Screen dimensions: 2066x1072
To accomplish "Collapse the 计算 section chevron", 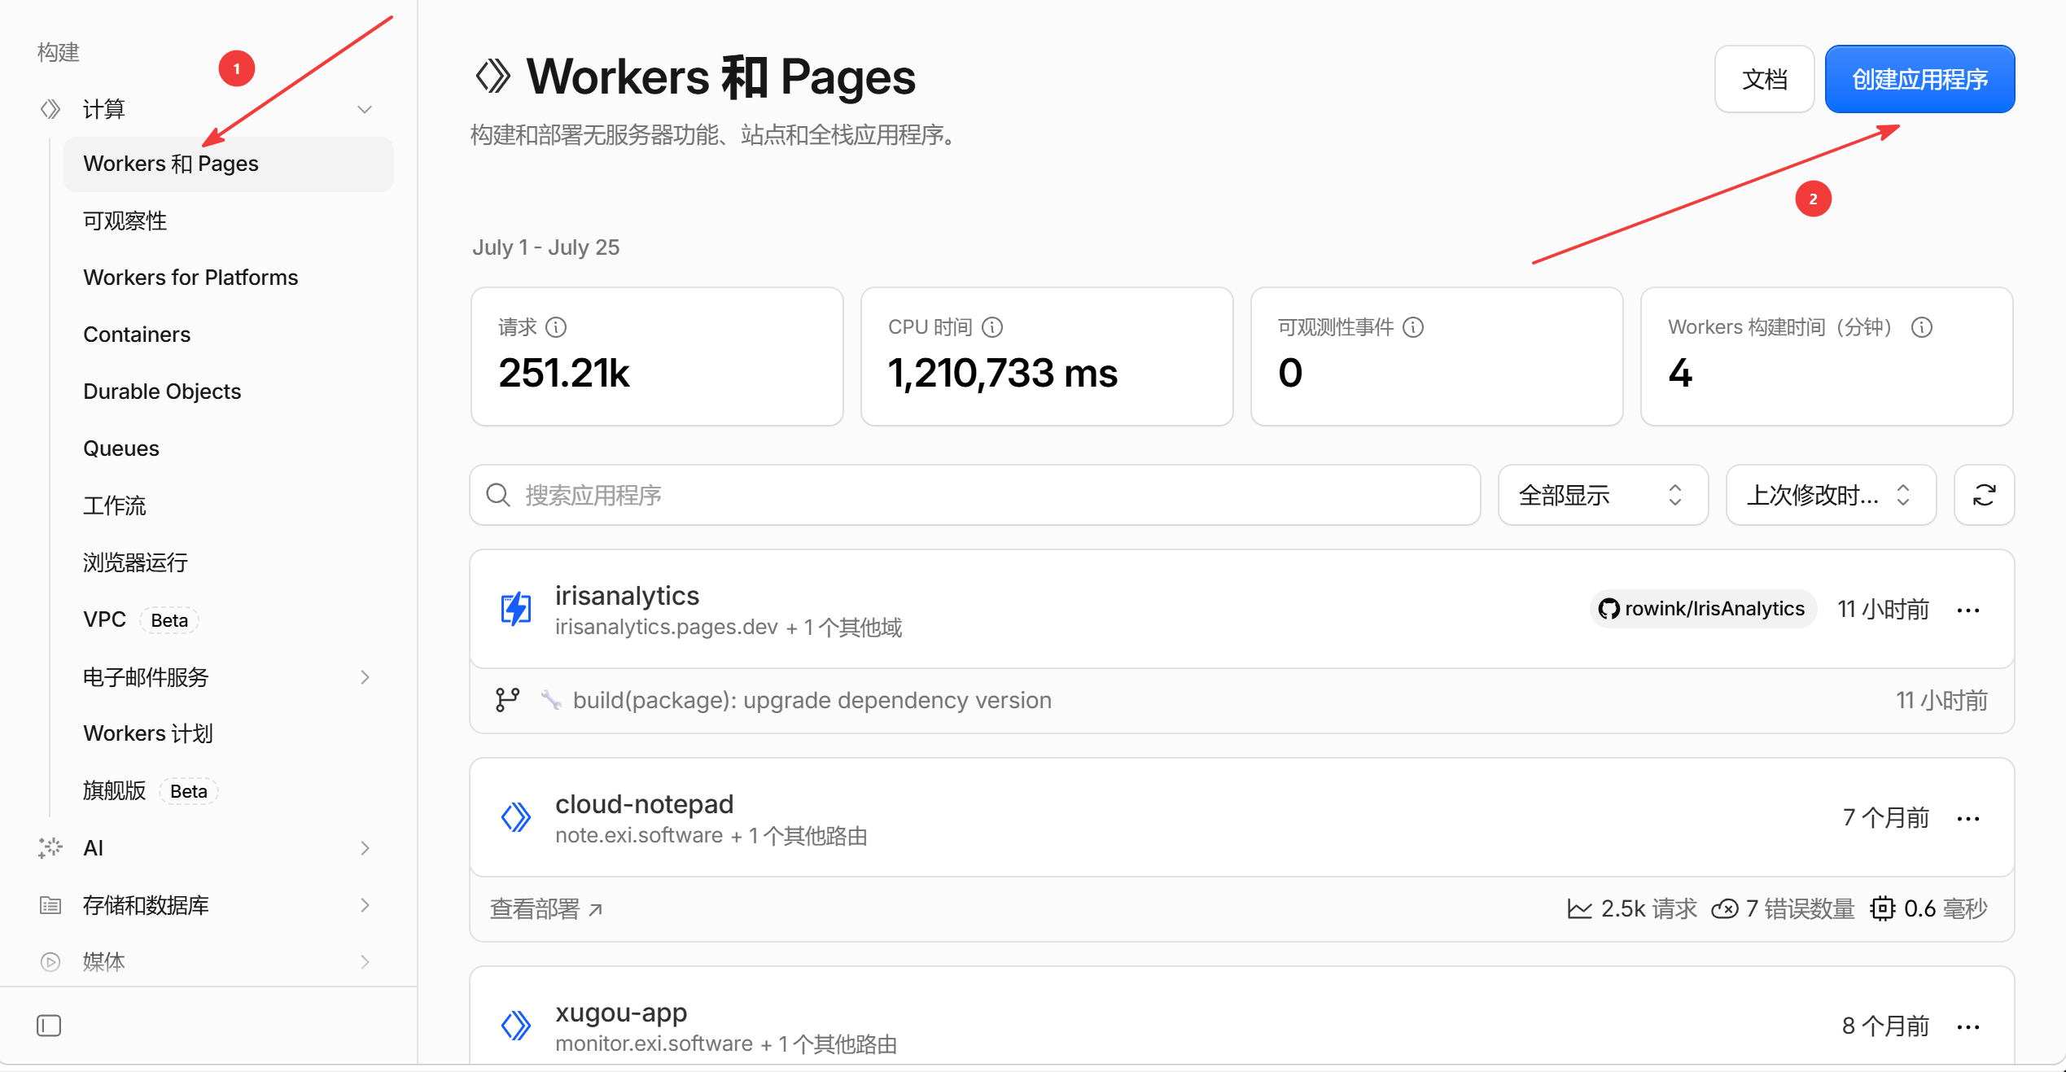I will (x=365, y=109).
